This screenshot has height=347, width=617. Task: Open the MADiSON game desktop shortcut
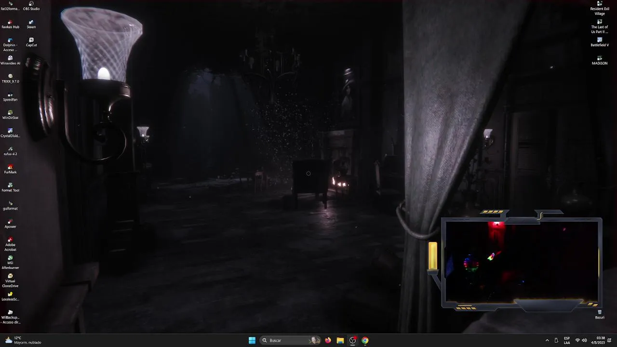(600, 60)
